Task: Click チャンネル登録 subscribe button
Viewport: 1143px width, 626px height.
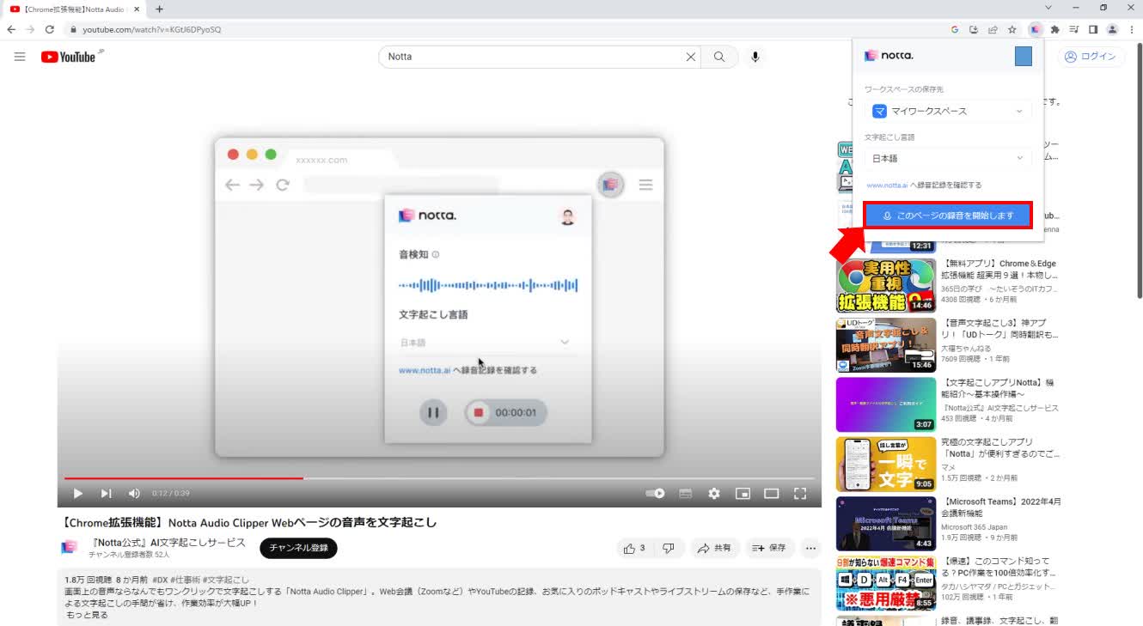Action: point(298,548)
